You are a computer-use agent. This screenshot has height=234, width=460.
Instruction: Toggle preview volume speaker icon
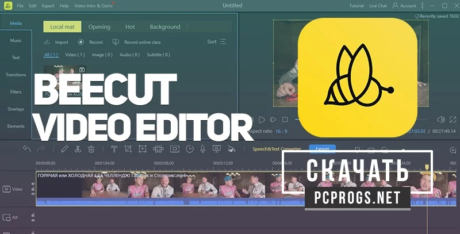tap(440, 120)
